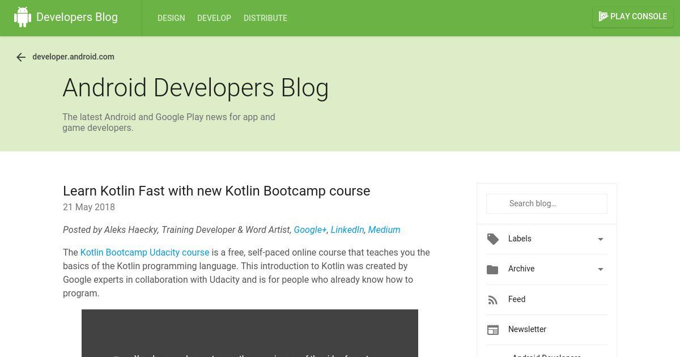Open the Kotlin Bootcamp Udacity course link

click(x=145, y=252)
